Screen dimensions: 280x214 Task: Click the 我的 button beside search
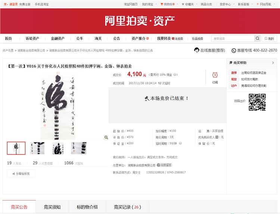pos(269,39)
